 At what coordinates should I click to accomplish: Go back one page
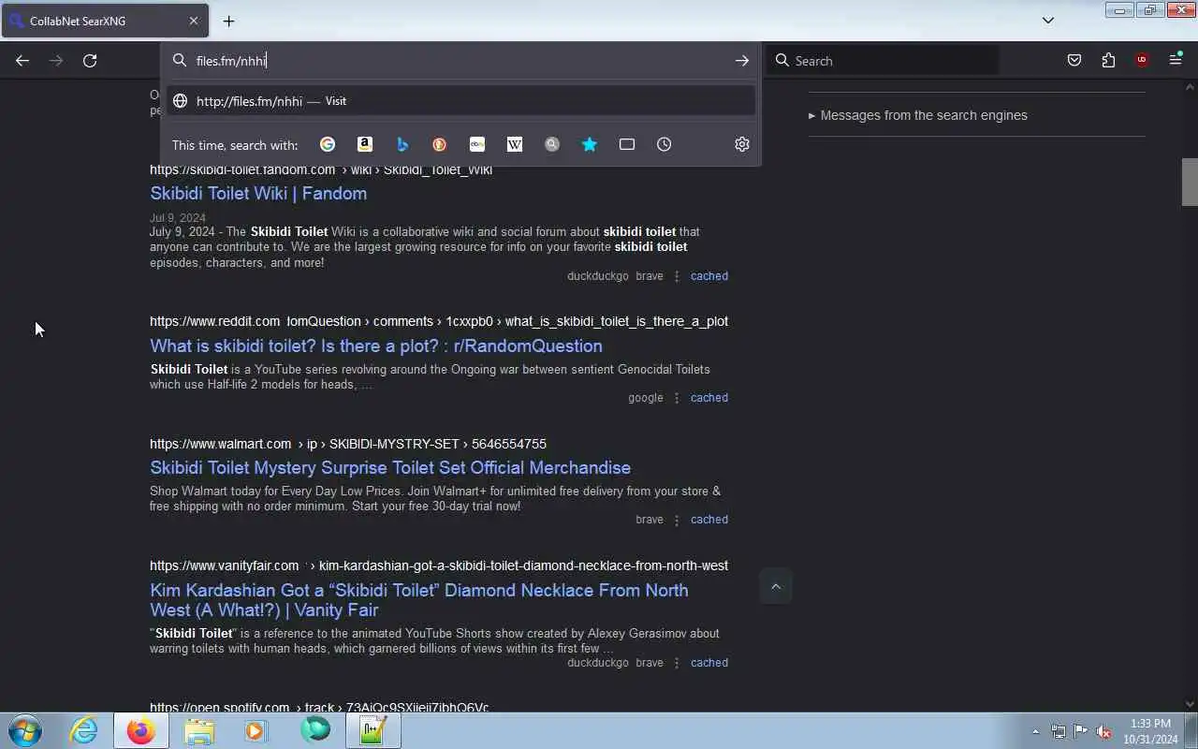(x=22, y=61)
